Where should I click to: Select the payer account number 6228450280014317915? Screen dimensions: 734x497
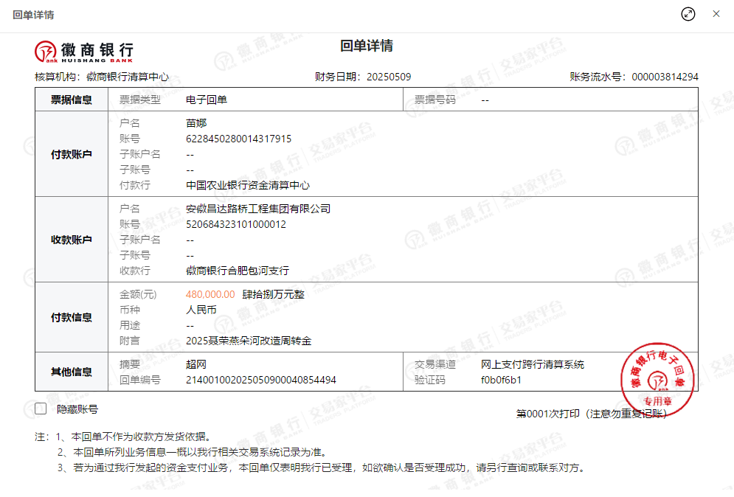[238, 139]
